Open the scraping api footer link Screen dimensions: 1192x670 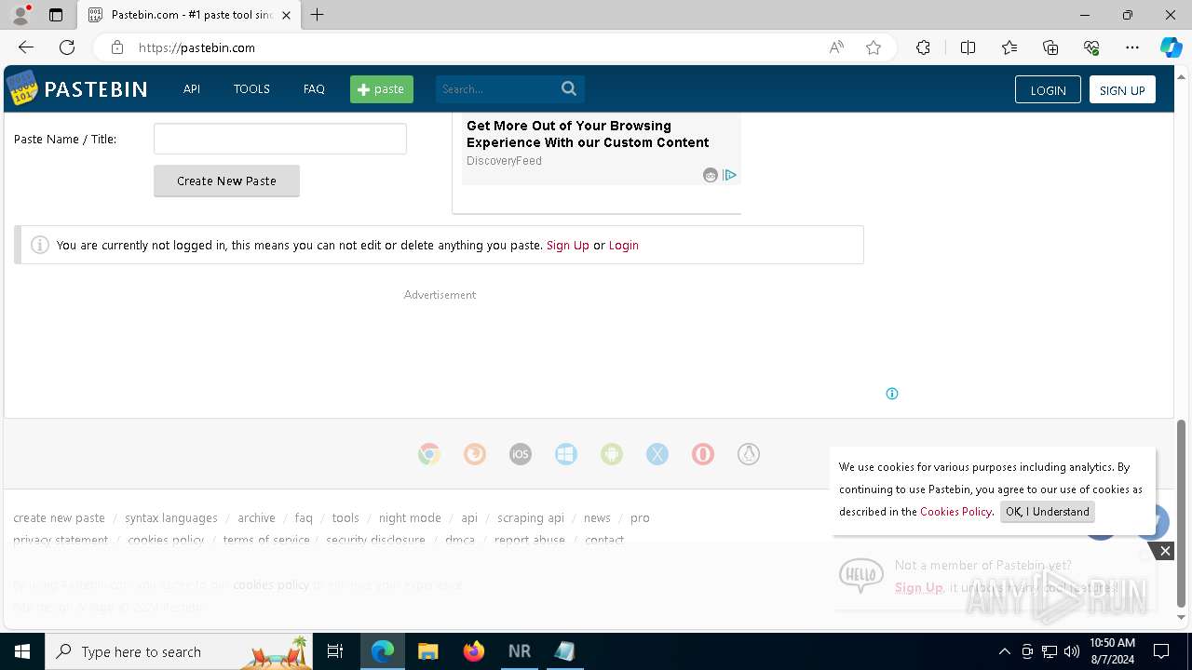[x=531, y=518]
